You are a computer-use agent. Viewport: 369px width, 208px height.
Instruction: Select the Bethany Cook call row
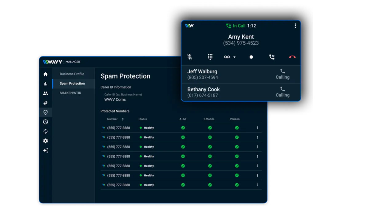[x=241, y=92]
